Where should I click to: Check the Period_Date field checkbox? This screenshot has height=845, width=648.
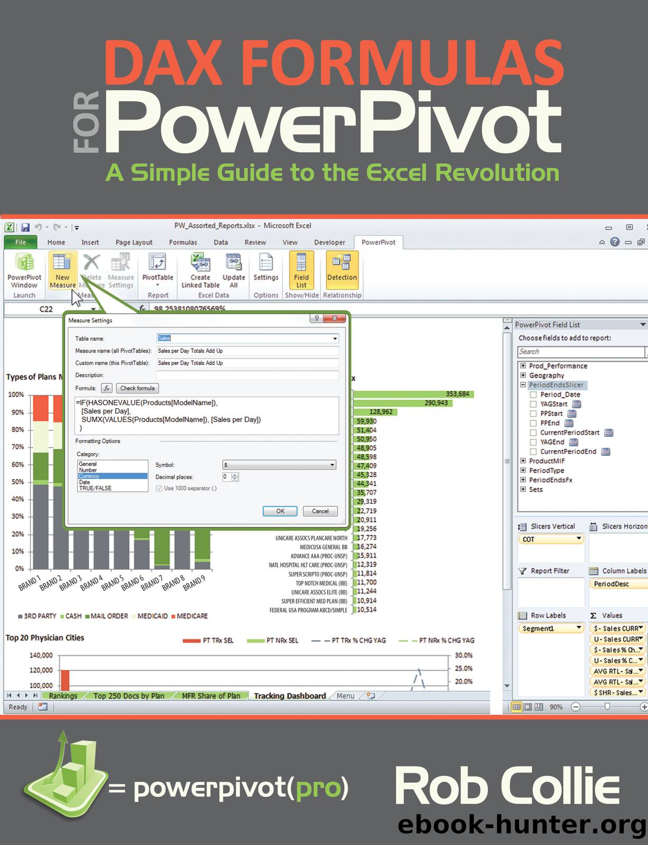click(x=533, y=395)
